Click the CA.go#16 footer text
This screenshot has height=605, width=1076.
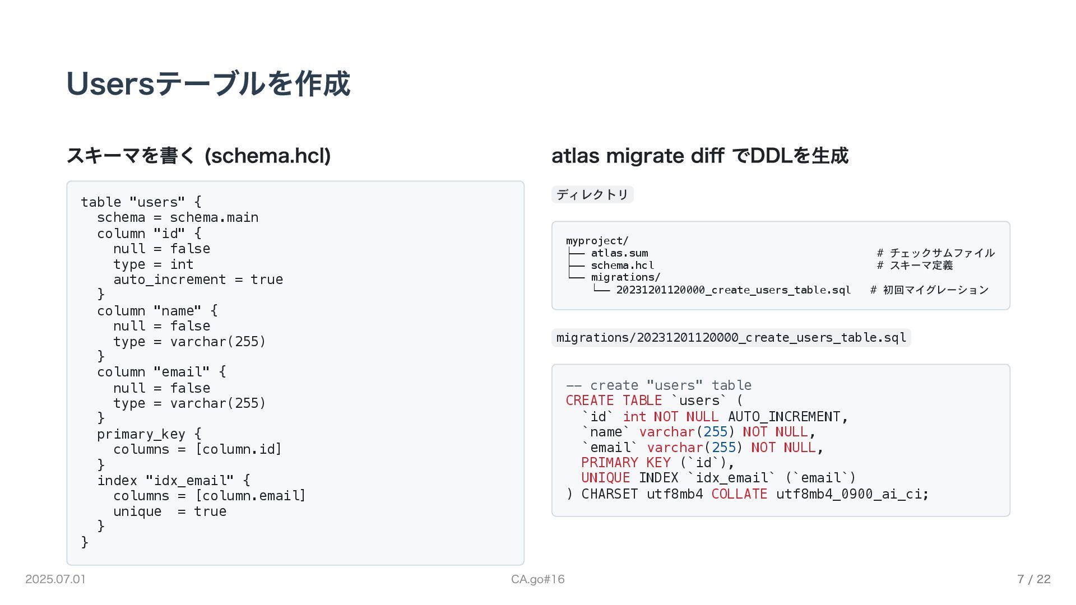pyautogui.click(x=537, y=579)
